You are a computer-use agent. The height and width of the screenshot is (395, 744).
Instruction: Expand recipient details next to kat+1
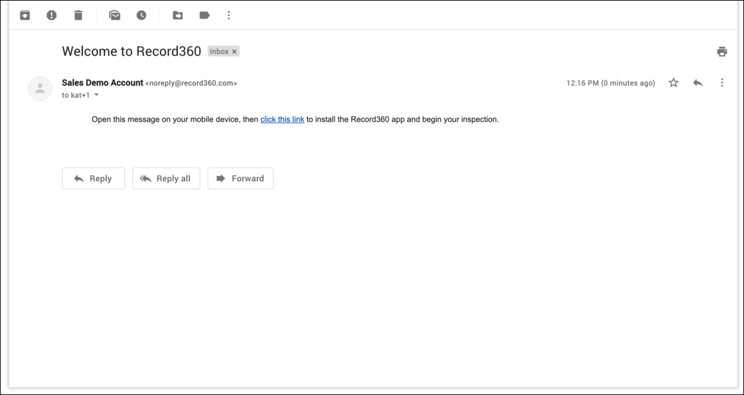97,95
